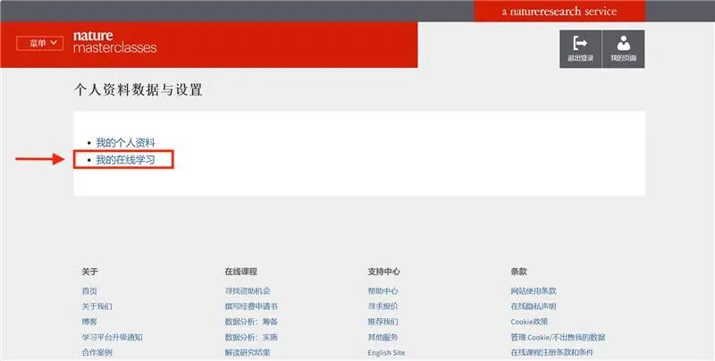Click the 关于 footer column heading
Screen dimensions: 715x361
tap(90, 272)
